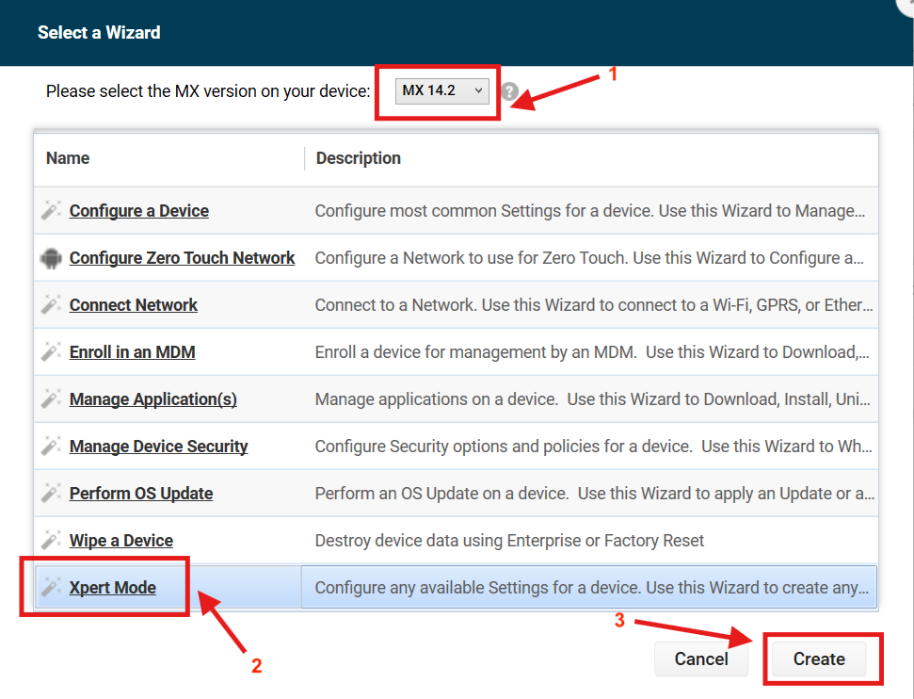Click the wand icon beside Manage Application(s)
Image resolution: width=914 pixels, height=699 pixels.
click(51, 399)
